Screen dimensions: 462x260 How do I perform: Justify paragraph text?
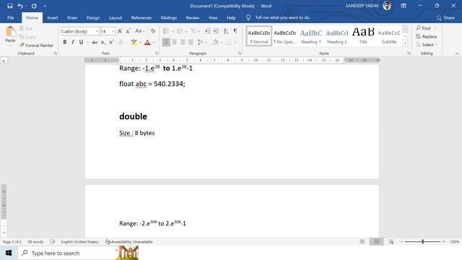(x=191, y=43)
